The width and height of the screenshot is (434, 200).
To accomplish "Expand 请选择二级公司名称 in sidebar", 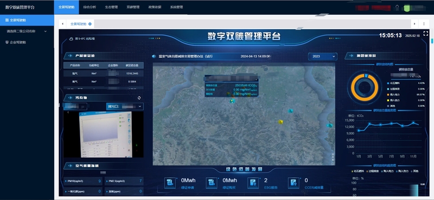I will [x=27, y=31].
